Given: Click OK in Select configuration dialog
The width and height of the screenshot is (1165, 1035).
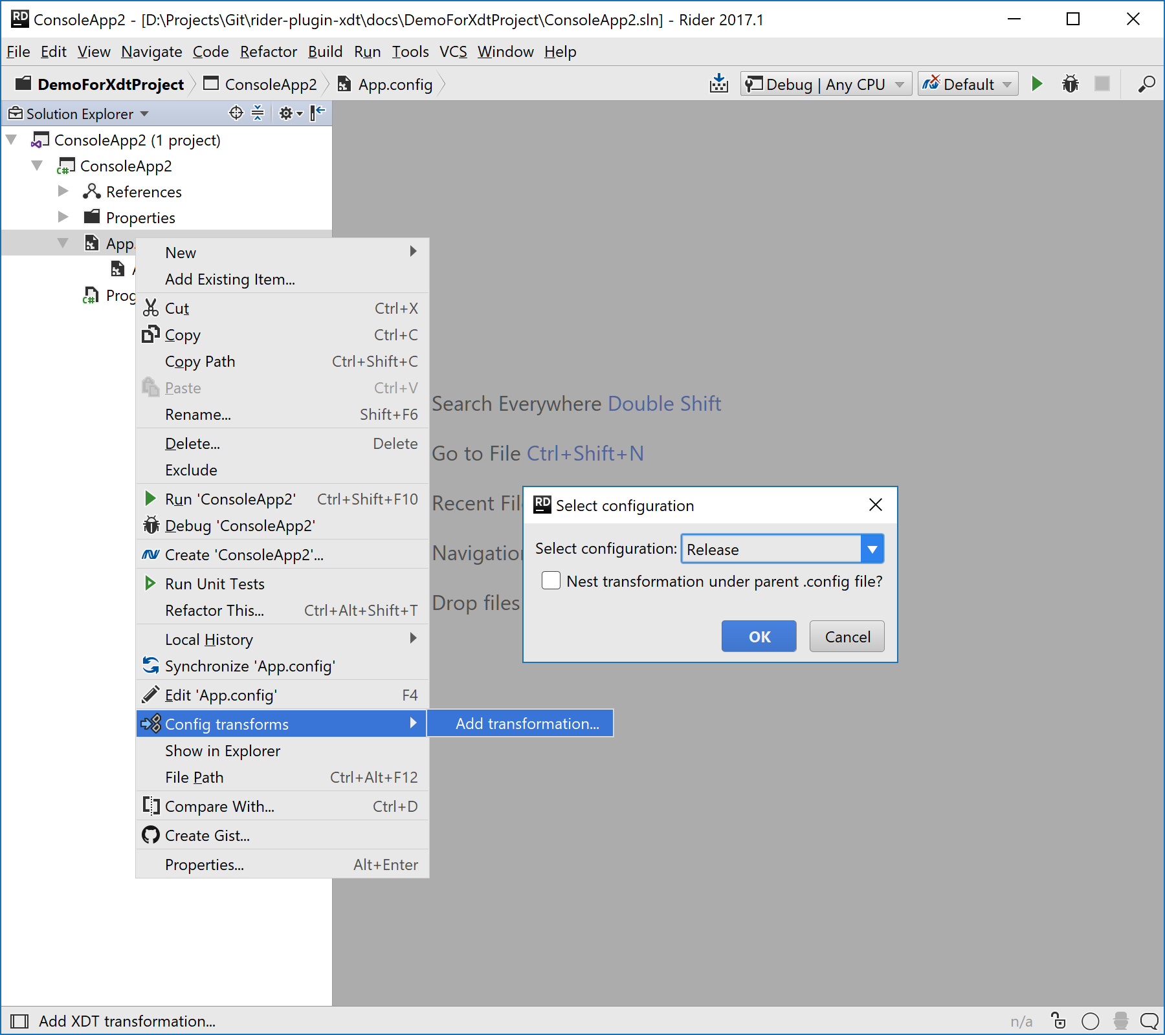Looking at the screenshot, I should 759,637.
